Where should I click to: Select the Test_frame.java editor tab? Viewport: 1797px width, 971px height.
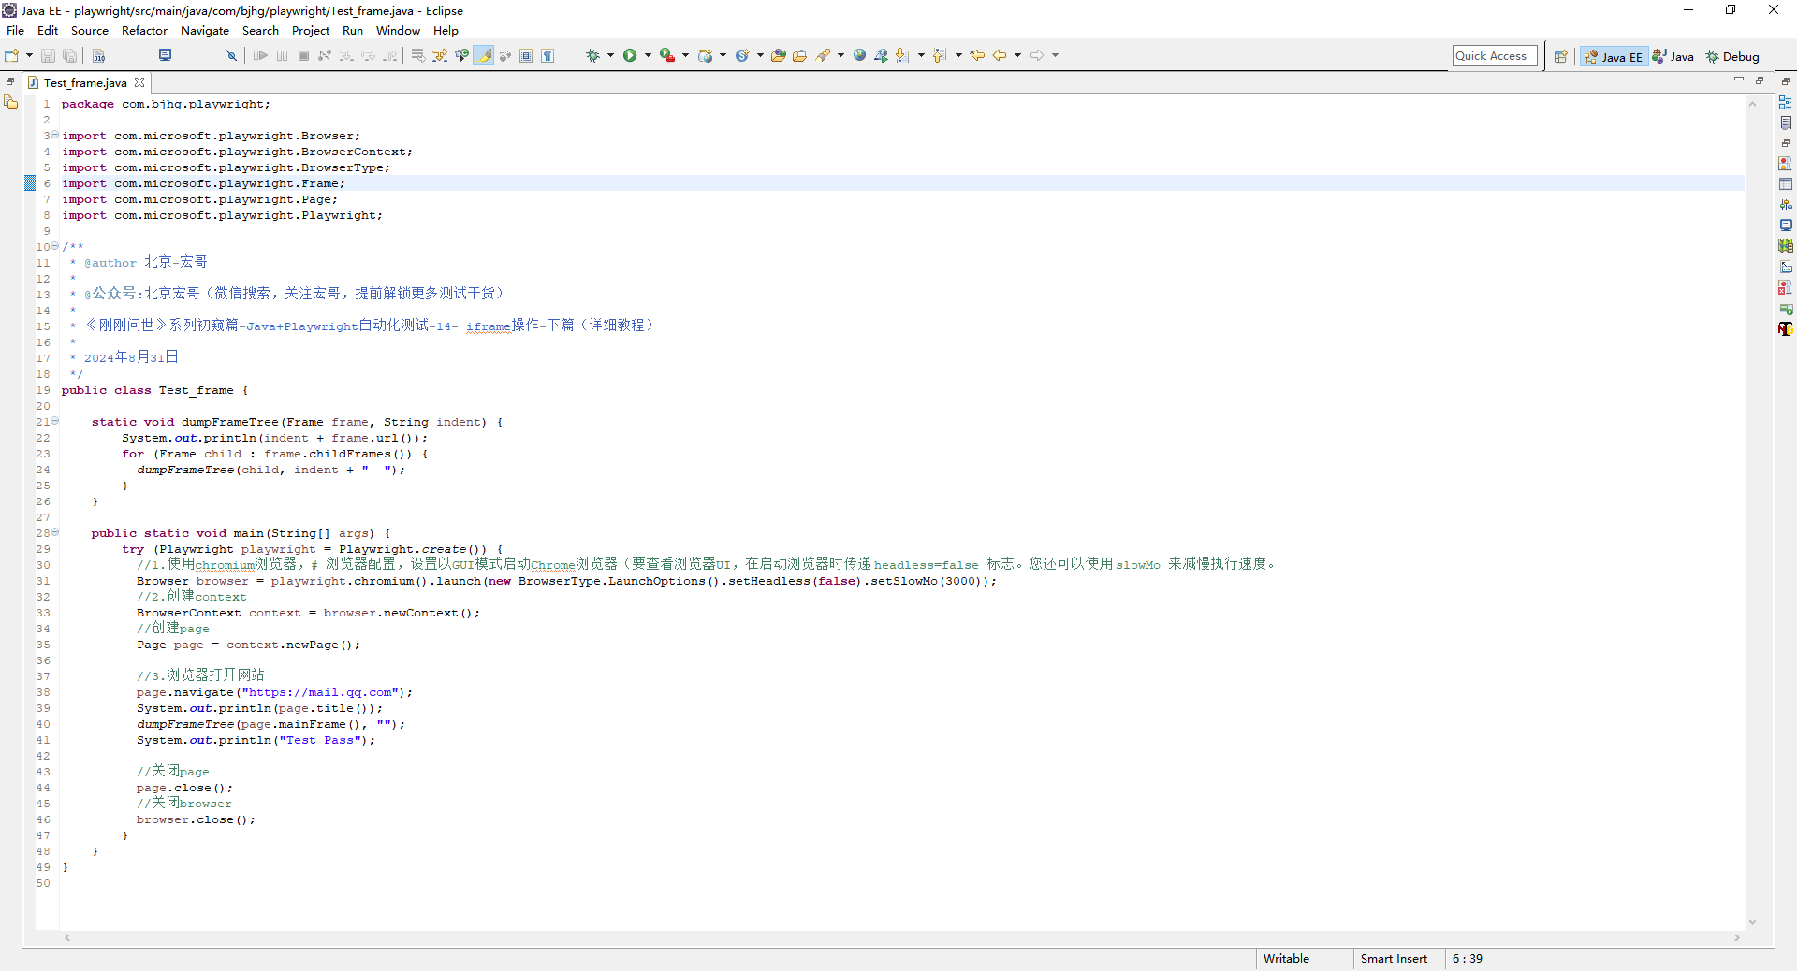pyautogui.click(x=84, y=83)
